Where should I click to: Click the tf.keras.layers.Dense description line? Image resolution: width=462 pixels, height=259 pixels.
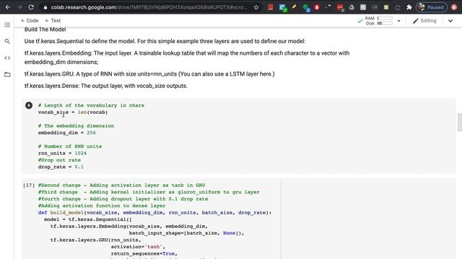[x=106, y=86]
